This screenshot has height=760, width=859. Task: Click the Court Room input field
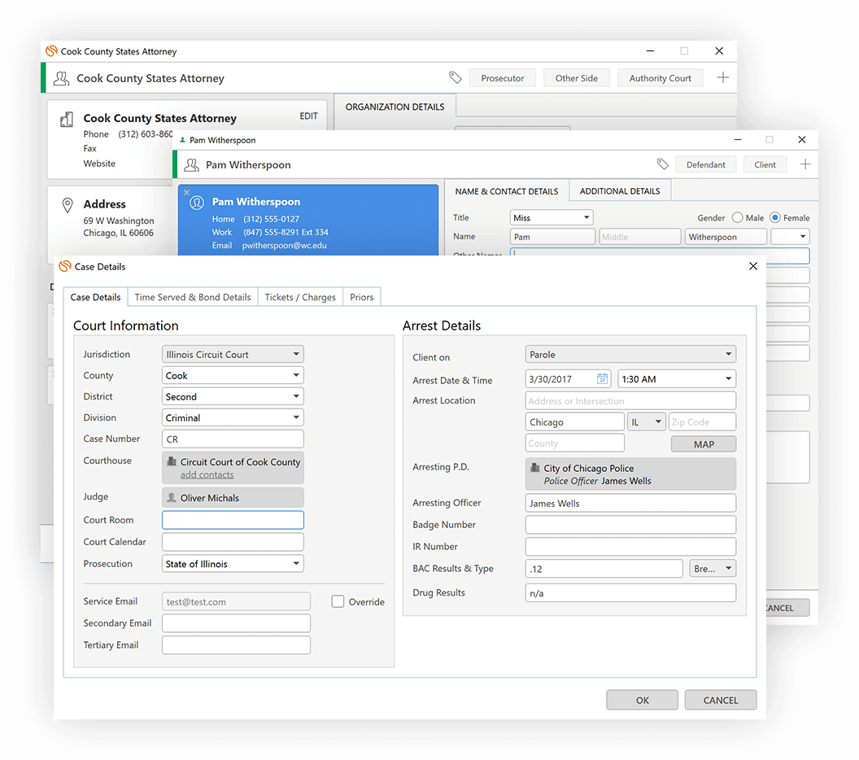(233, 520)
